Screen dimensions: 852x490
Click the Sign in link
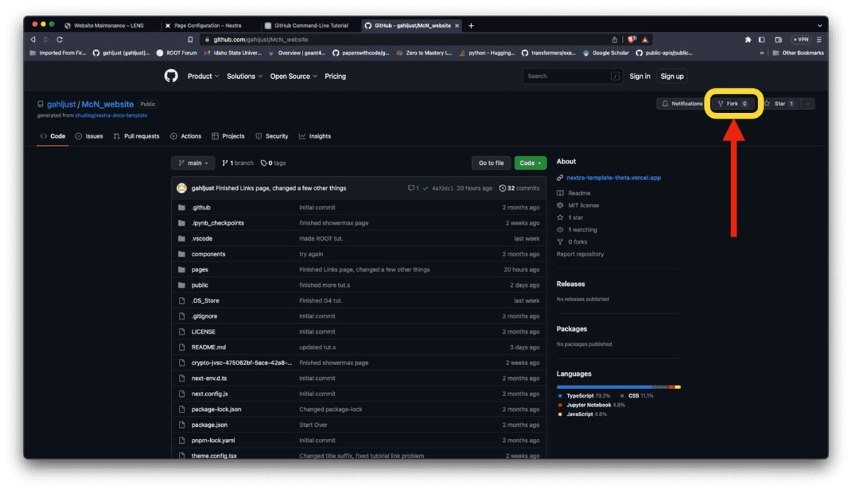pyautogui.click(x=640, y=76)
